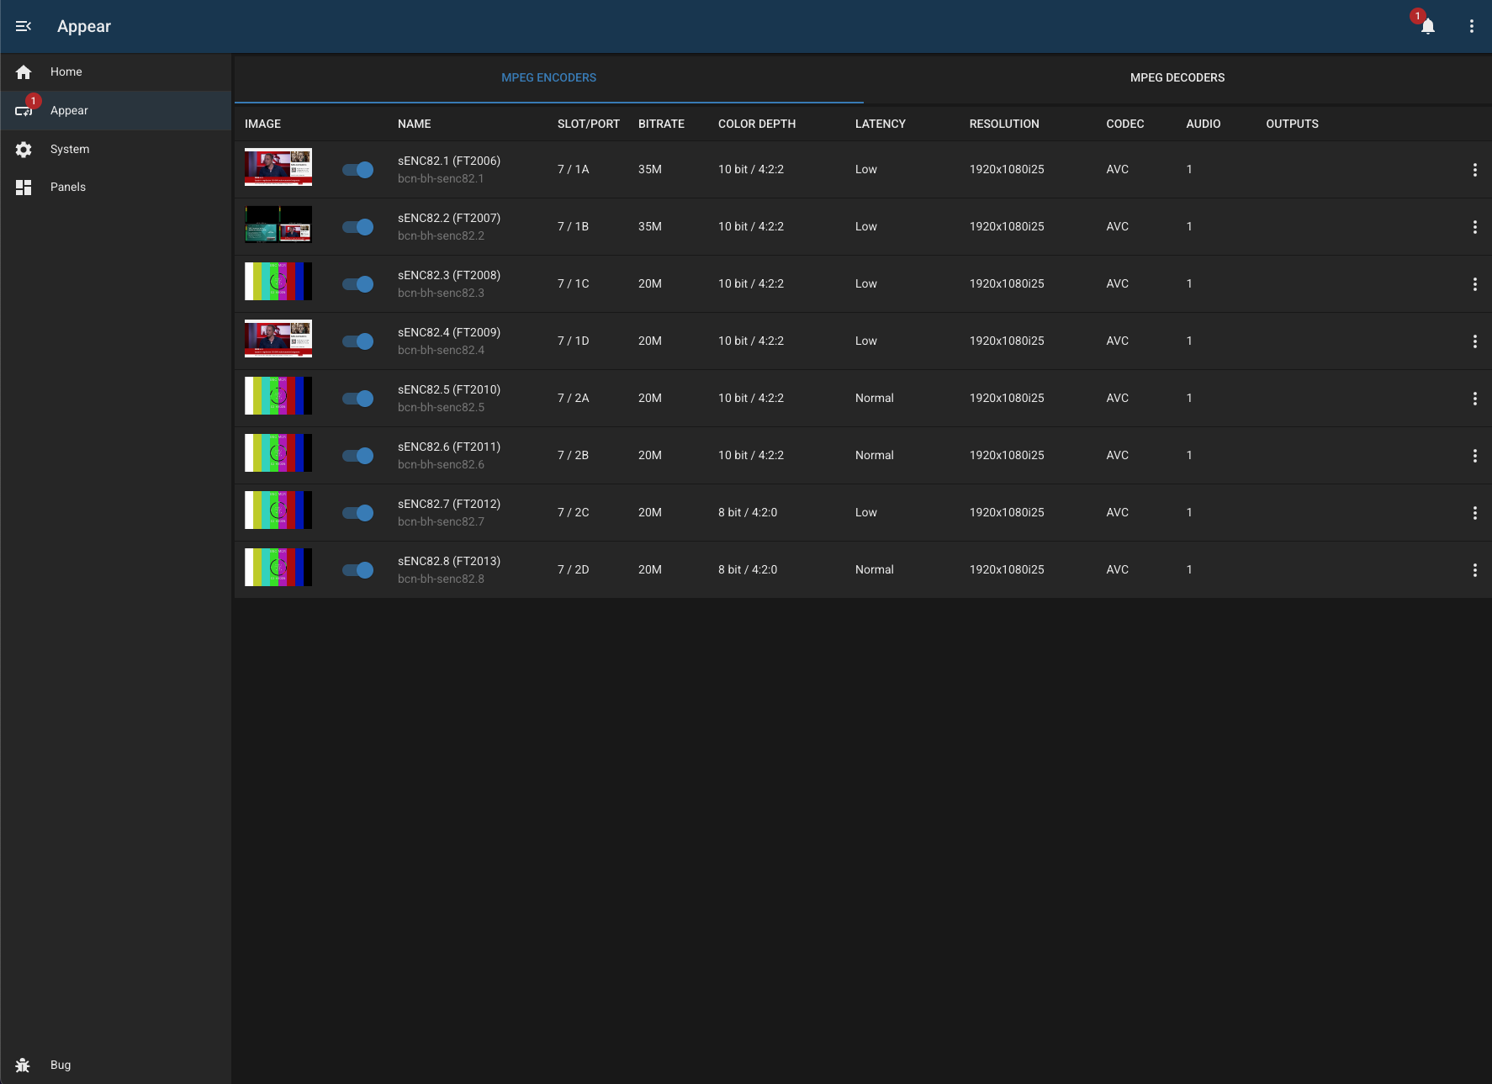Select the MPEG ENCODERS tab
The image size is (1492, 1084).
(548, 77)
